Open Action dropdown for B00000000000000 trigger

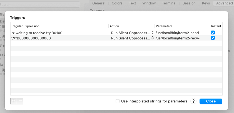[152, 38]
